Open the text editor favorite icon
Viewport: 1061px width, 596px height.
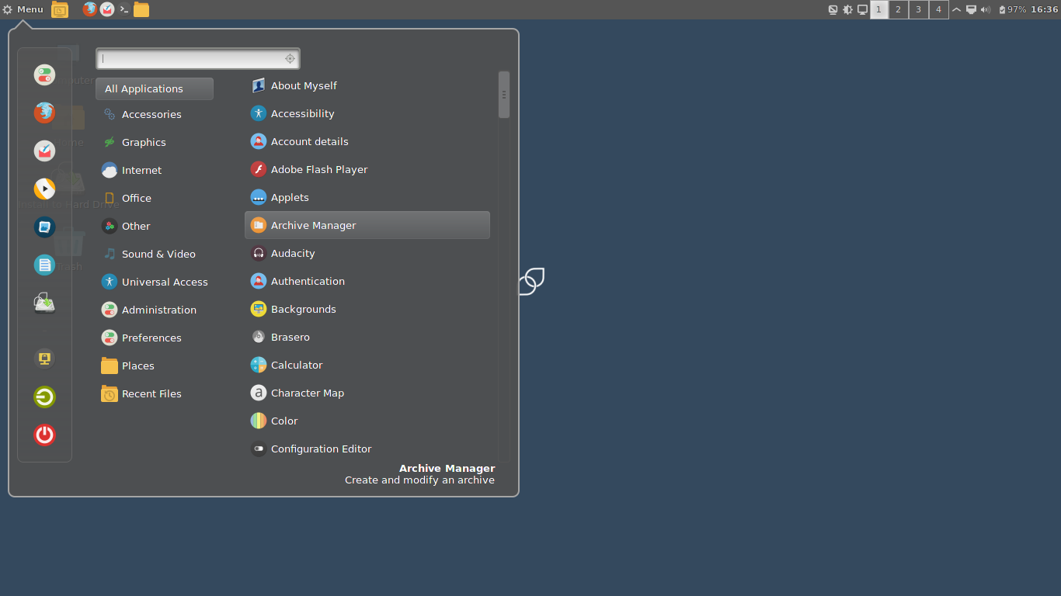coord(44,265)
